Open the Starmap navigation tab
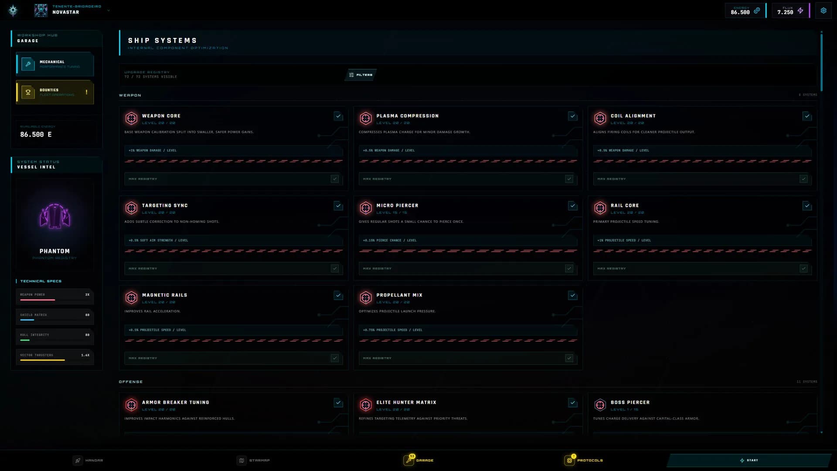This screenshot has width=837, height=471. 253,461
